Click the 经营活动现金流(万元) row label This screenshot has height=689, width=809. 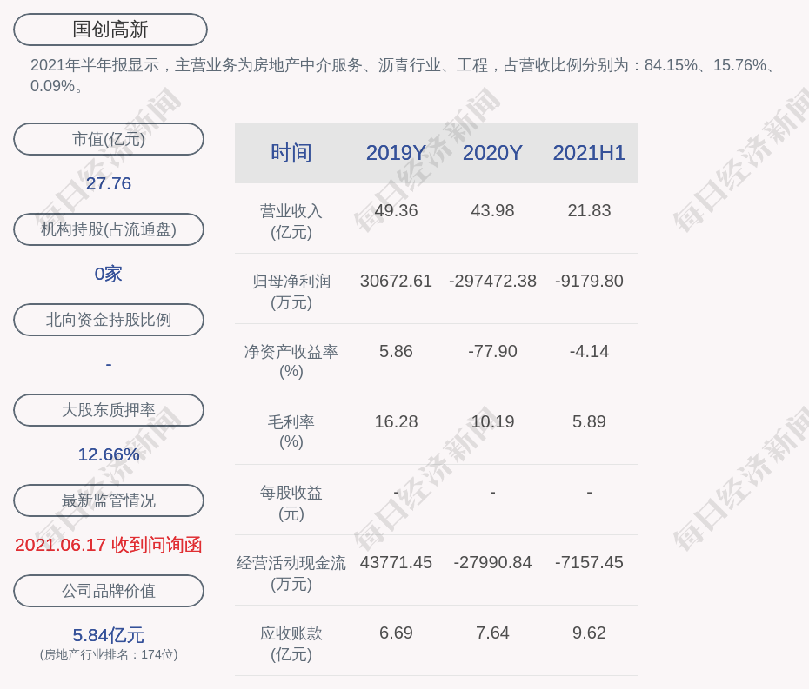291,573
